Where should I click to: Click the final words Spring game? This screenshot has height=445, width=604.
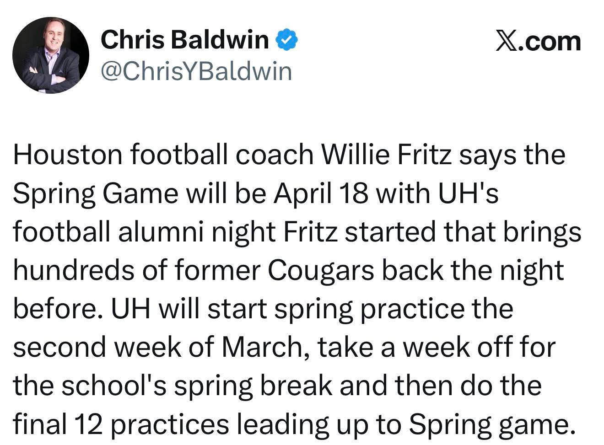coord(491,424)
